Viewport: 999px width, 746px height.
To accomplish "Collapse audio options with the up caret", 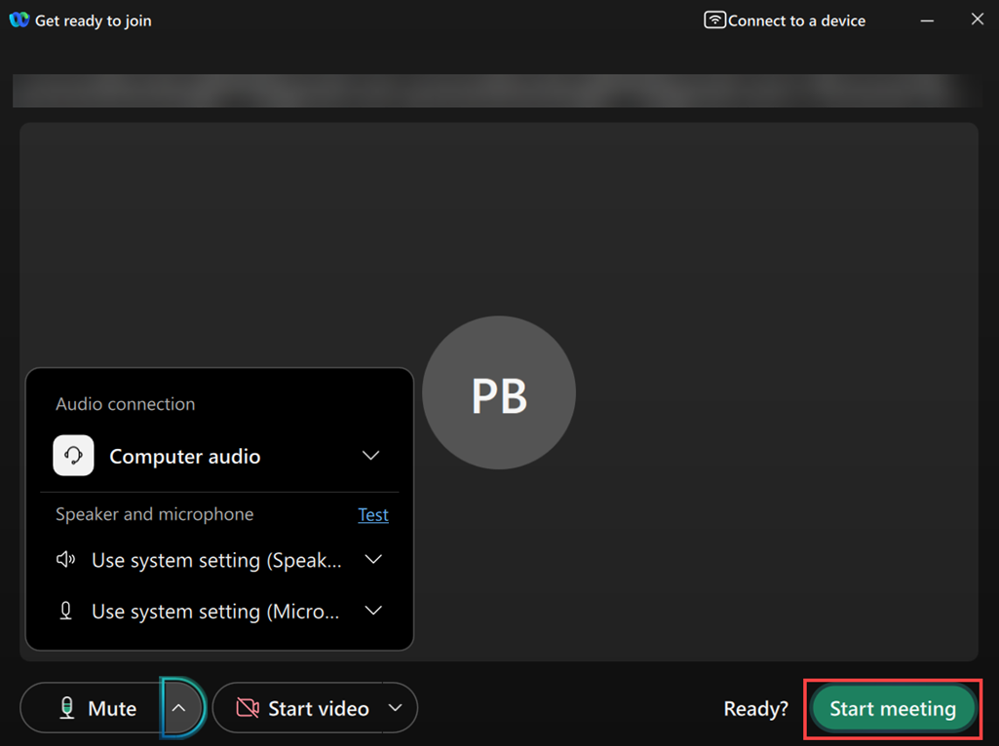I will click(x=179, y=708).
